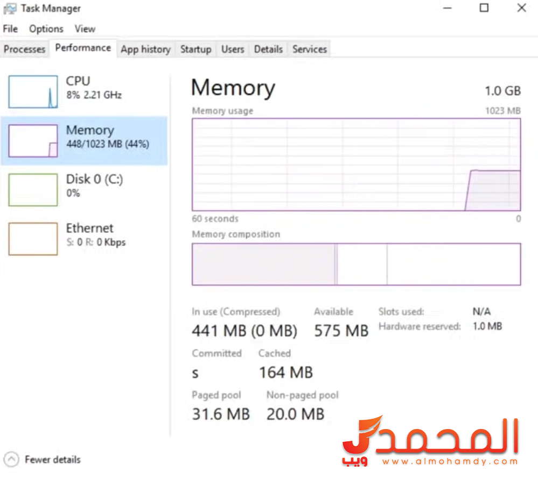The height and width of the screenshot is (478, 538).
Task: Select the Ethernet graph thumbnail
Action: click(33, 239)
